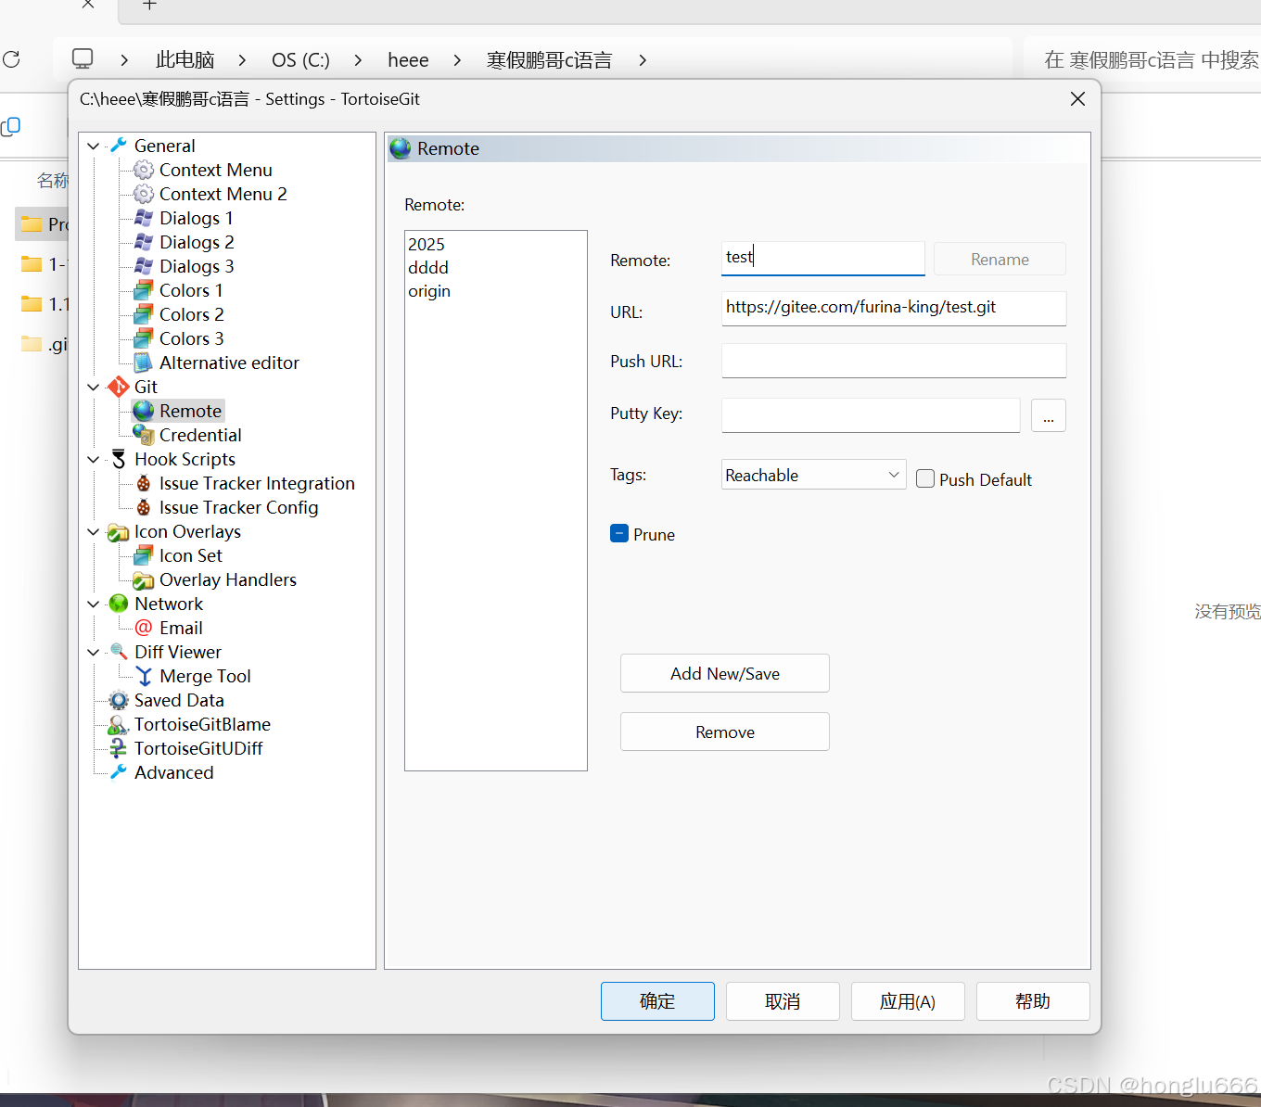Image resolution: width=1261 pixels, height=1107 pixels.
Task: Collapse the Git tree node
Action: (x=94, y=387)
